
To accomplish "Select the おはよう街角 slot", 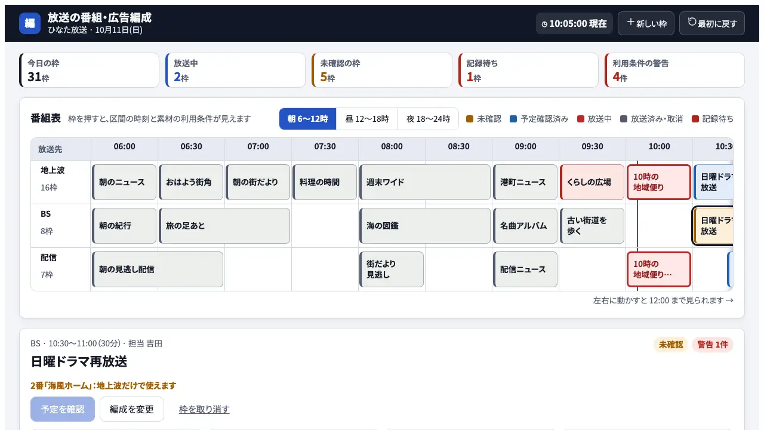I will click(x=191, y=182).
